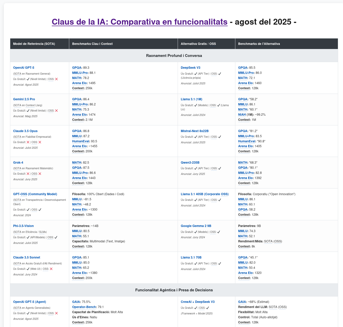Image resolution: width=343 pixels, height=327 pixels.
Task: Click the Arena Elo 1460 link for DeepSeek V3
Action: (245, 83)
